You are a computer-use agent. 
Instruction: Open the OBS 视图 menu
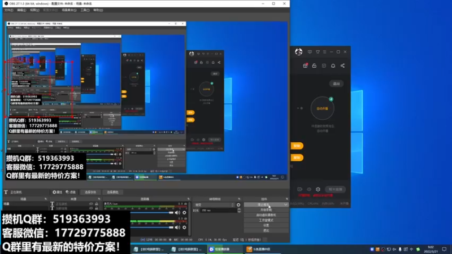pyautogui.click(x=34, y=10)
